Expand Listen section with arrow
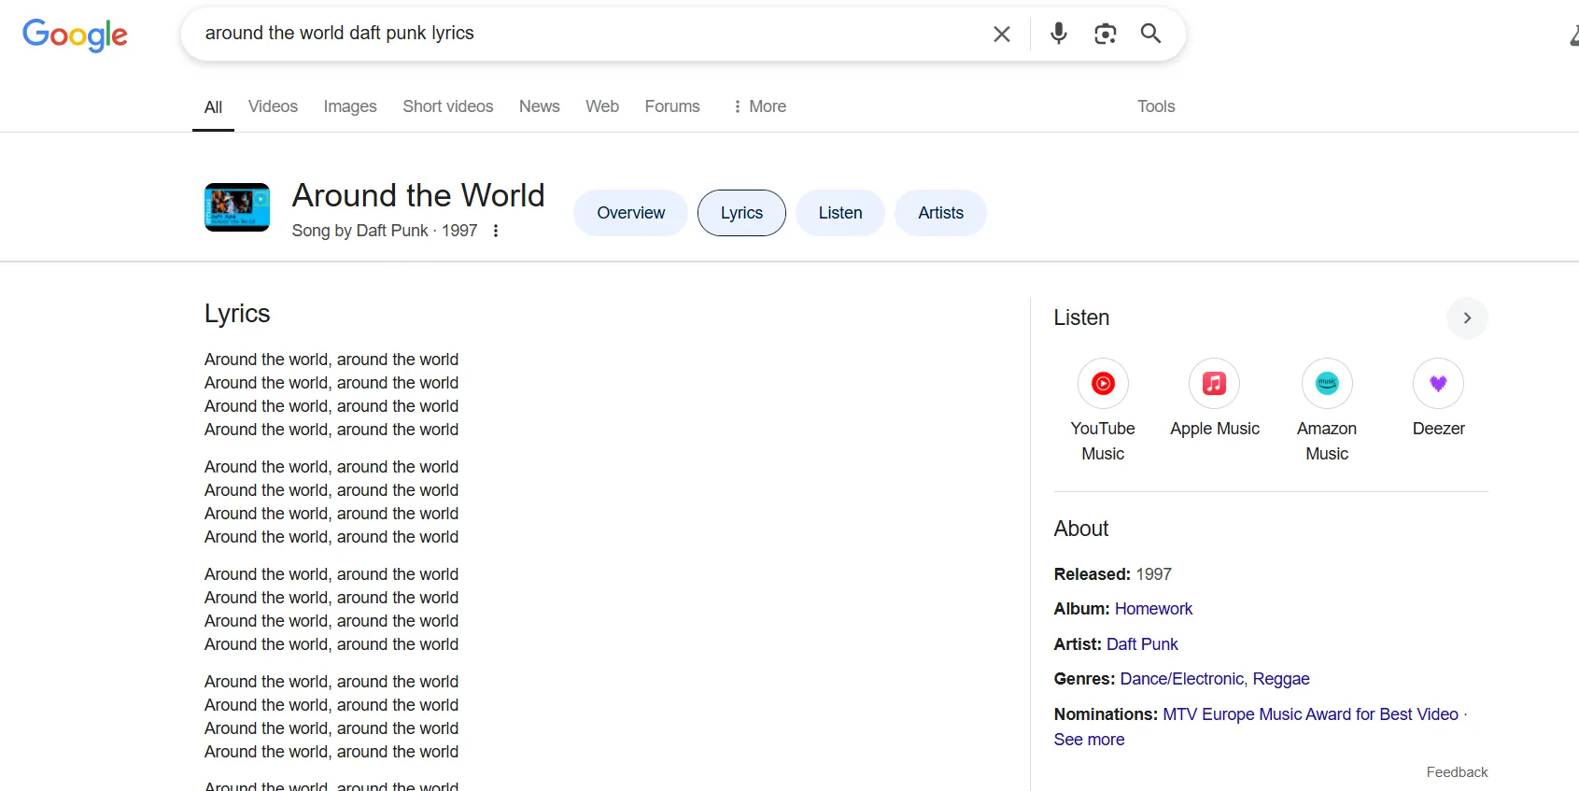The image size is (1579, 791). click(x=1467, y=318)
